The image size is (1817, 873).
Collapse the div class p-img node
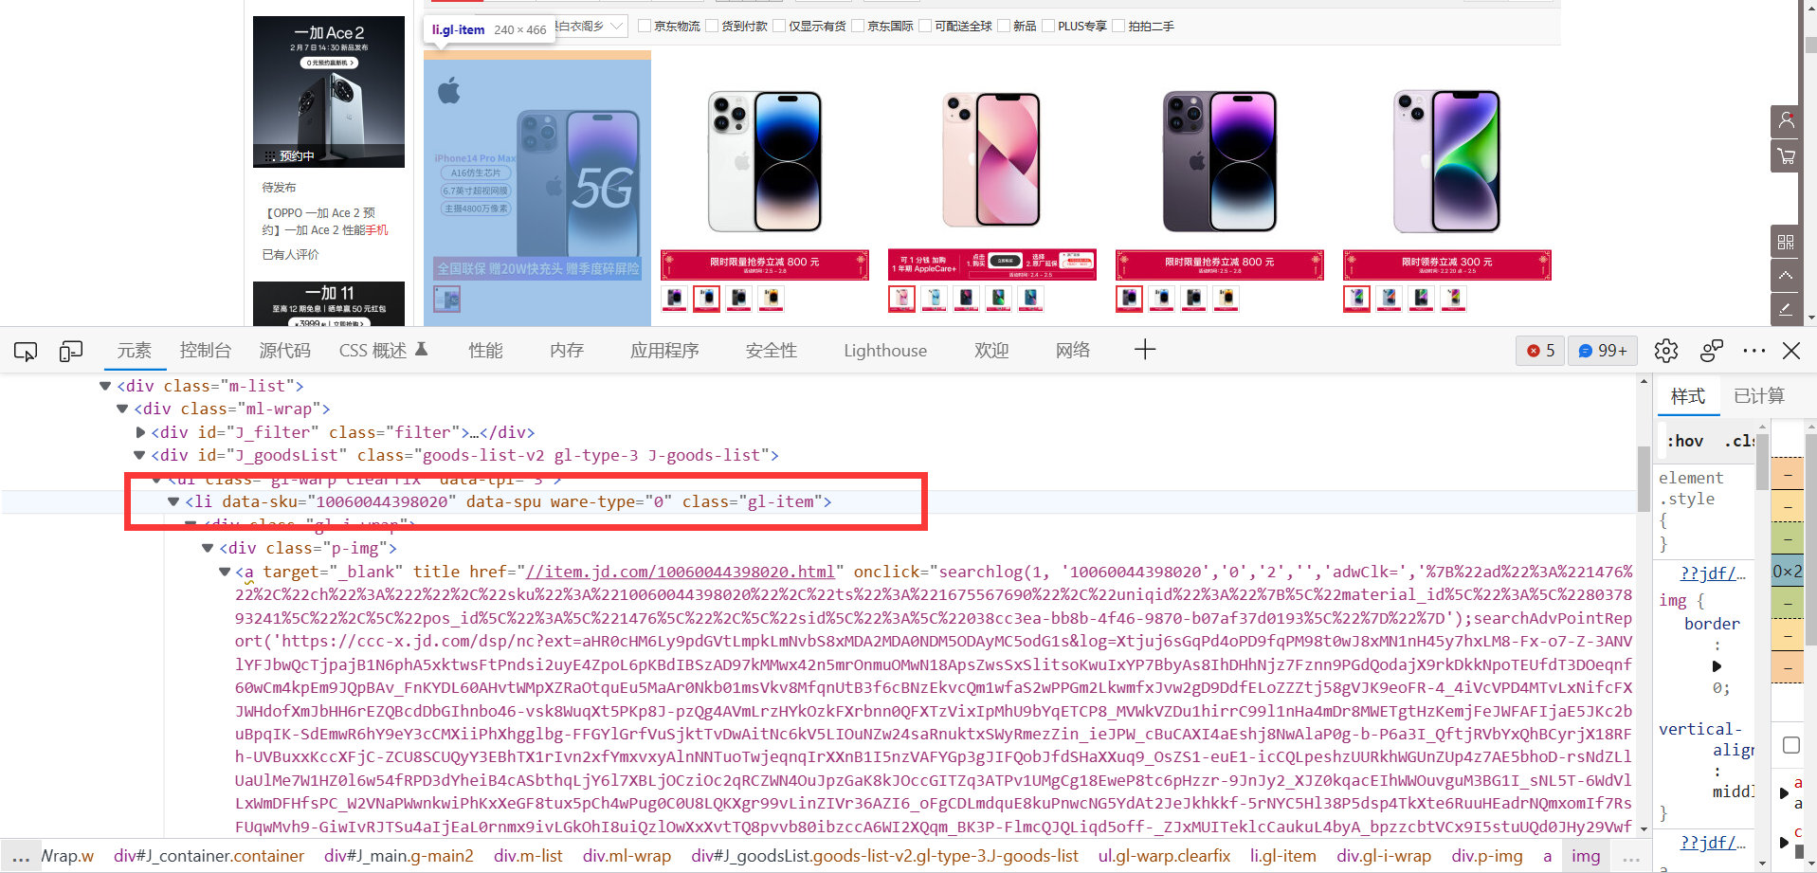208,548
